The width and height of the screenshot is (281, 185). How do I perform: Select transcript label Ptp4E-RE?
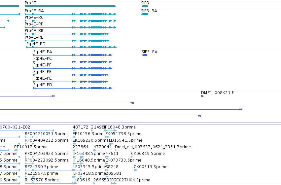pos(34,37)
